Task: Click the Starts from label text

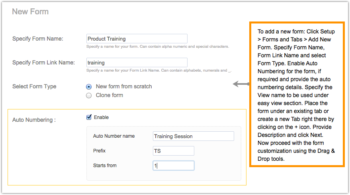Action: (105, 166)
